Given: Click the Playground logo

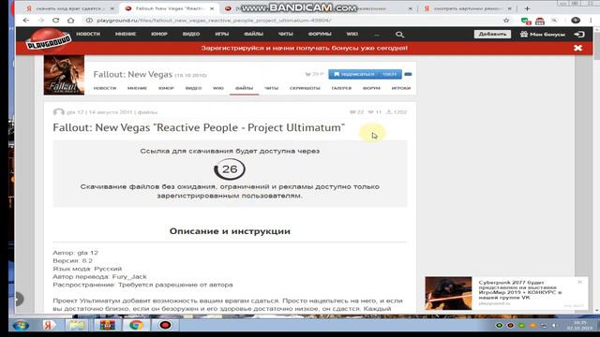Looking at the screenshot, I should (49, 40).
